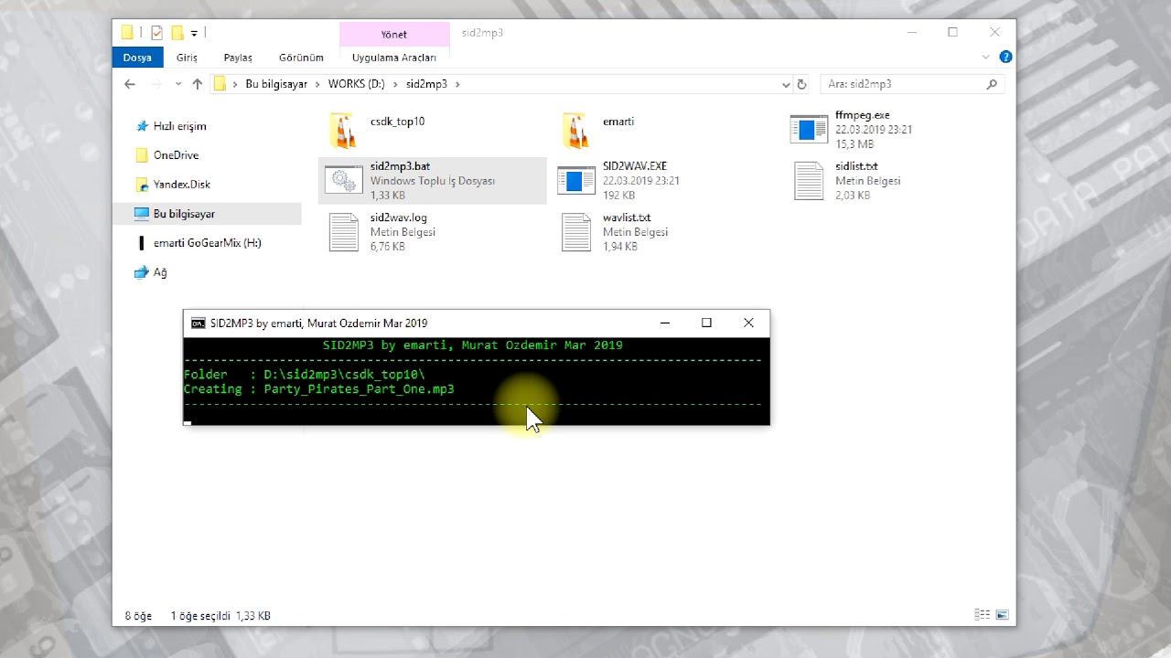Screen dimensions: 1171x658
Task: Minimize the SID2MP3 console window
Action: (x=665, y=323)
